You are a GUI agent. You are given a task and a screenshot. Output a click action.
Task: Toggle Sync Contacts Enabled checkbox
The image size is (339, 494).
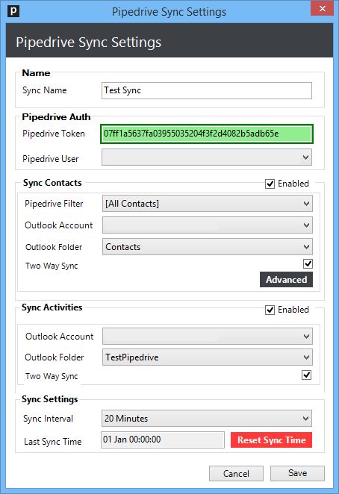(x=270, y=184)
